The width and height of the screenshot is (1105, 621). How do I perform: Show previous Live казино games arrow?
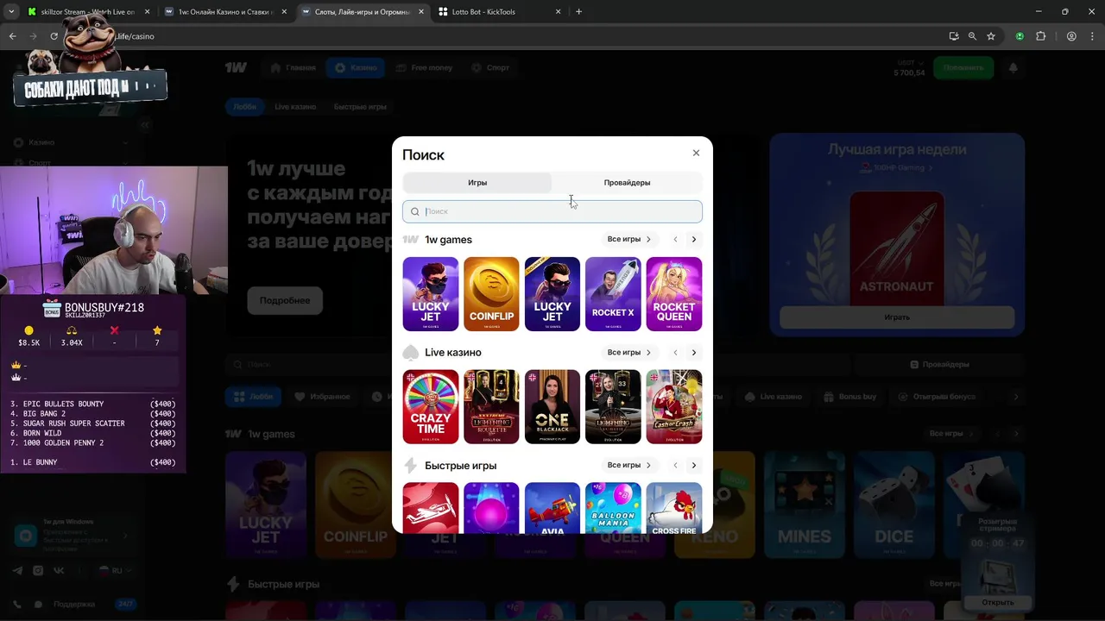[x=675, y=352]
